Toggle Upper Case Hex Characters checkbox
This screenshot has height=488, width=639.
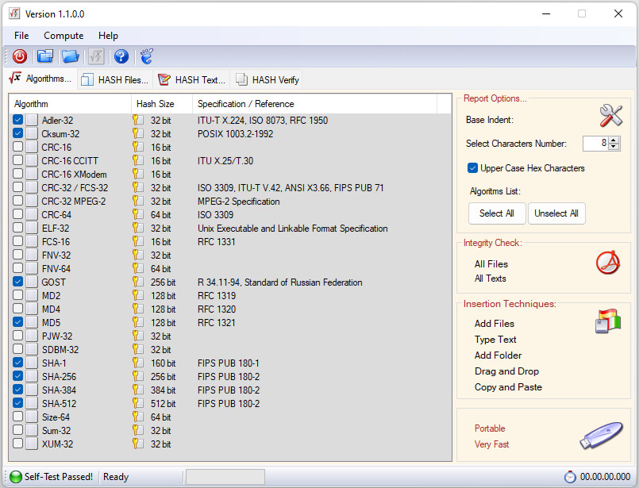tap(472, 168)
